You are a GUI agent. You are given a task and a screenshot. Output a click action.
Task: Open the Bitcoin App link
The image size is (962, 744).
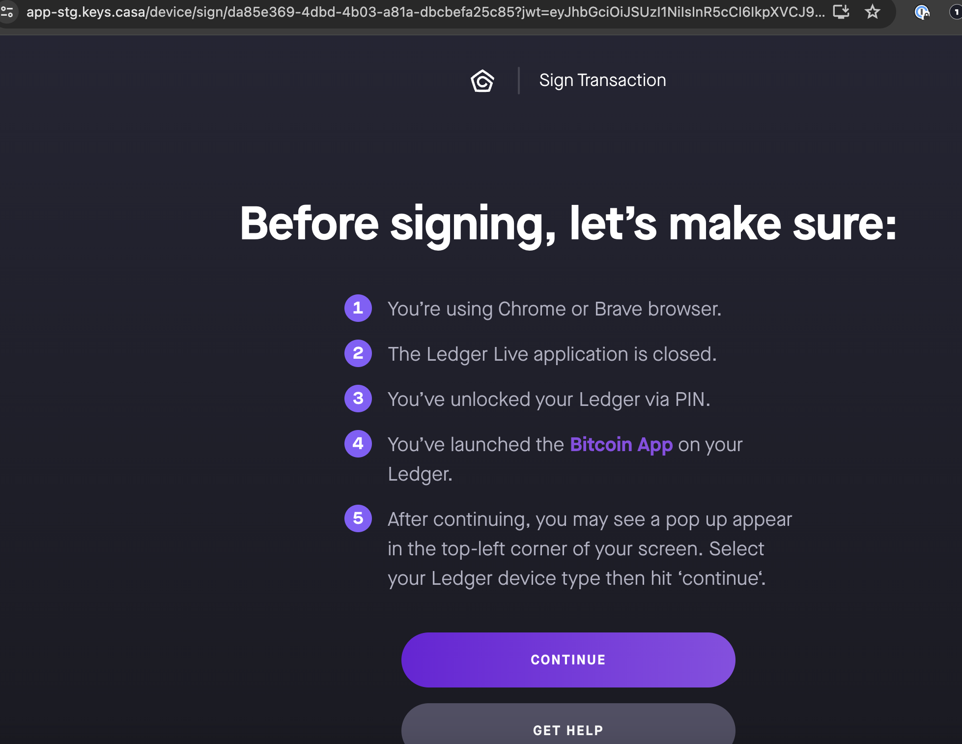(621, 444)
